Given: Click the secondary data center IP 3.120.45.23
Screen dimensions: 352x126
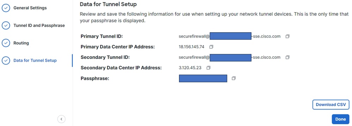Looking at the screenshot, I should (190, 68).
